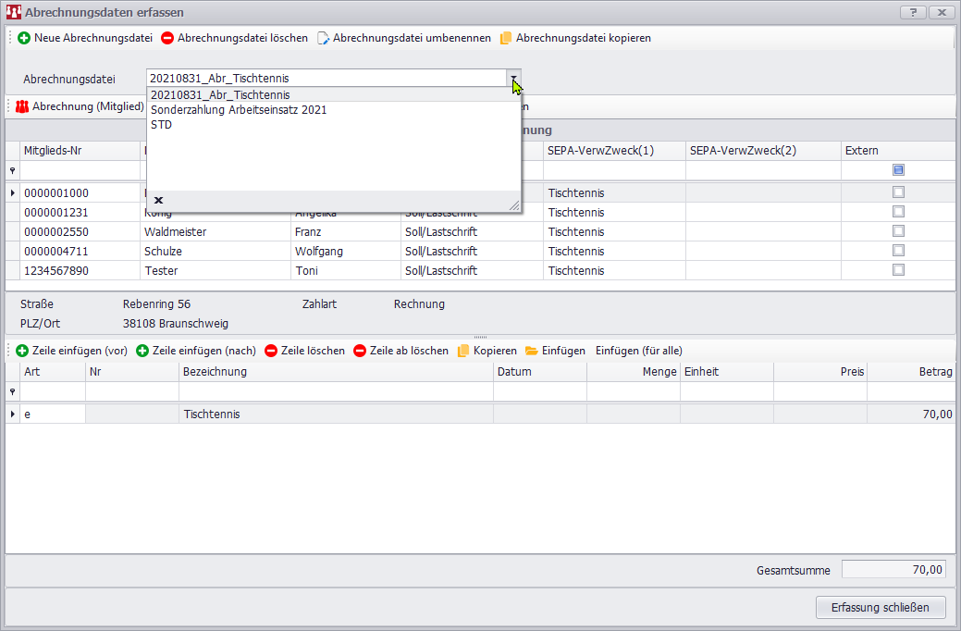Image resolution: width=961 pixels, height=631 pixels.
Task: Check Extern box for Waldmeister row
Action: (898, 231)
